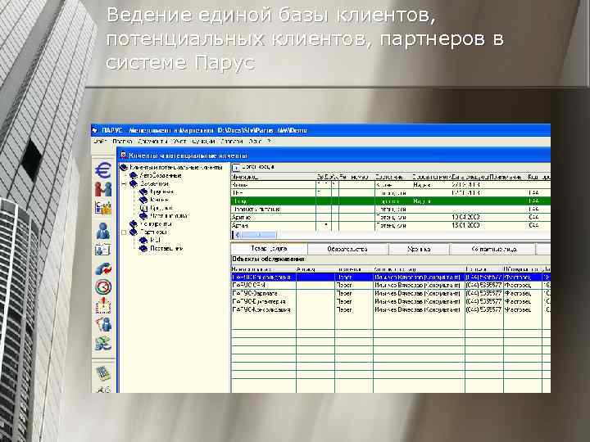Open the contact card sidebar icon

(x=102, y=250)
